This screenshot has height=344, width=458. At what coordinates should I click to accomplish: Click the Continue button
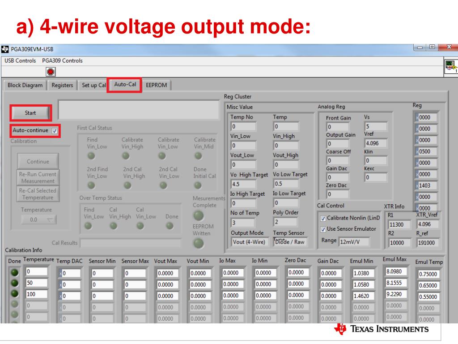pos(38,161)
